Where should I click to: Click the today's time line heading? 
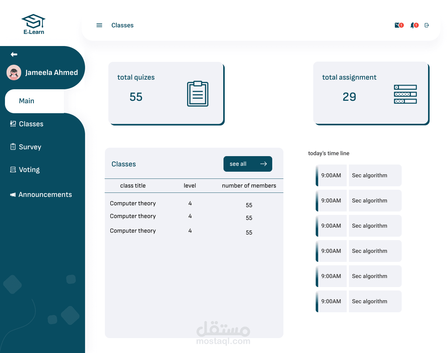pyautogui.click(x=329, y=153)
